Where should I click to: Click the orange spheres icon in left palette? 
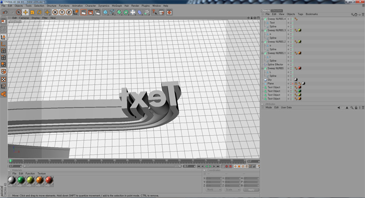(3, 94)
